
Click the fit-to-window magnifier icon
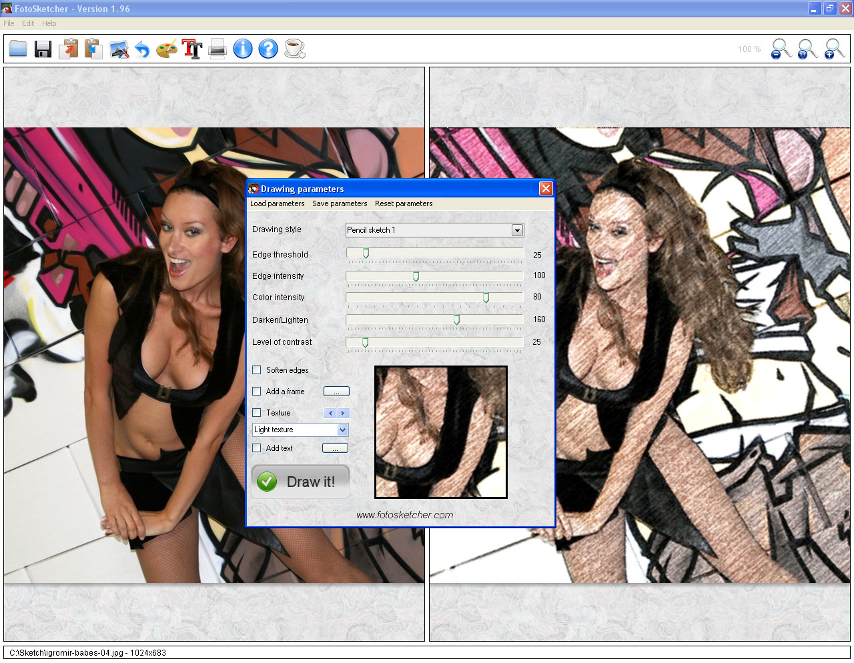pyautogui.click(x=807, y=49)
